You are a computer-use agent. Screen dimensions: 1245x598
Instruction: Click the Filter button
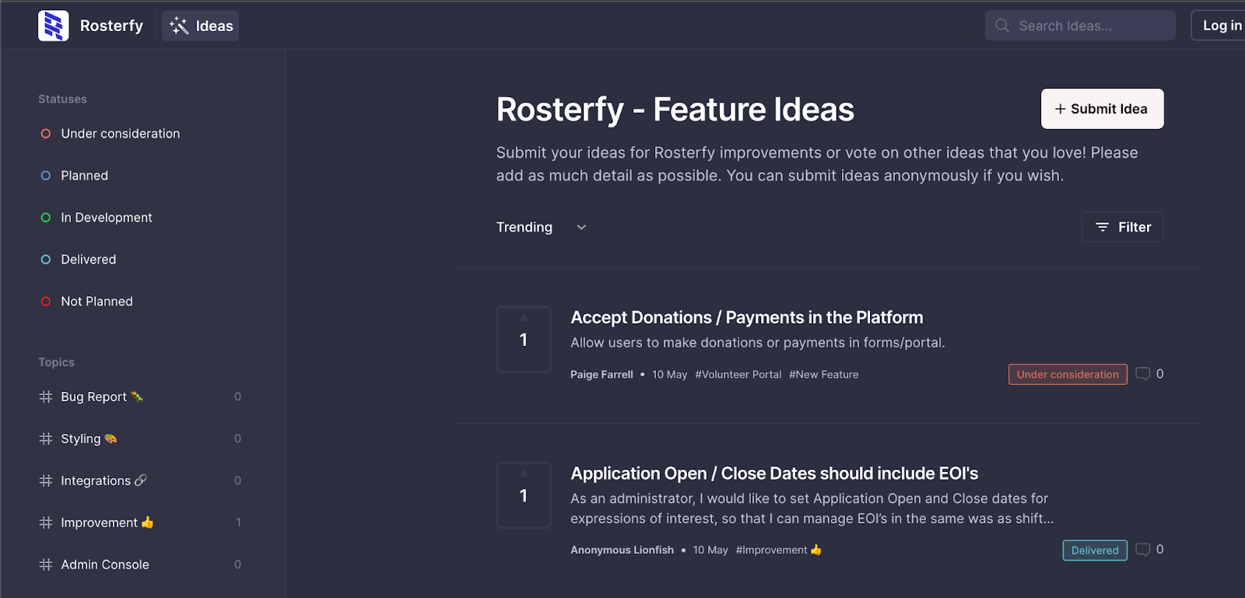point(1123,227)
